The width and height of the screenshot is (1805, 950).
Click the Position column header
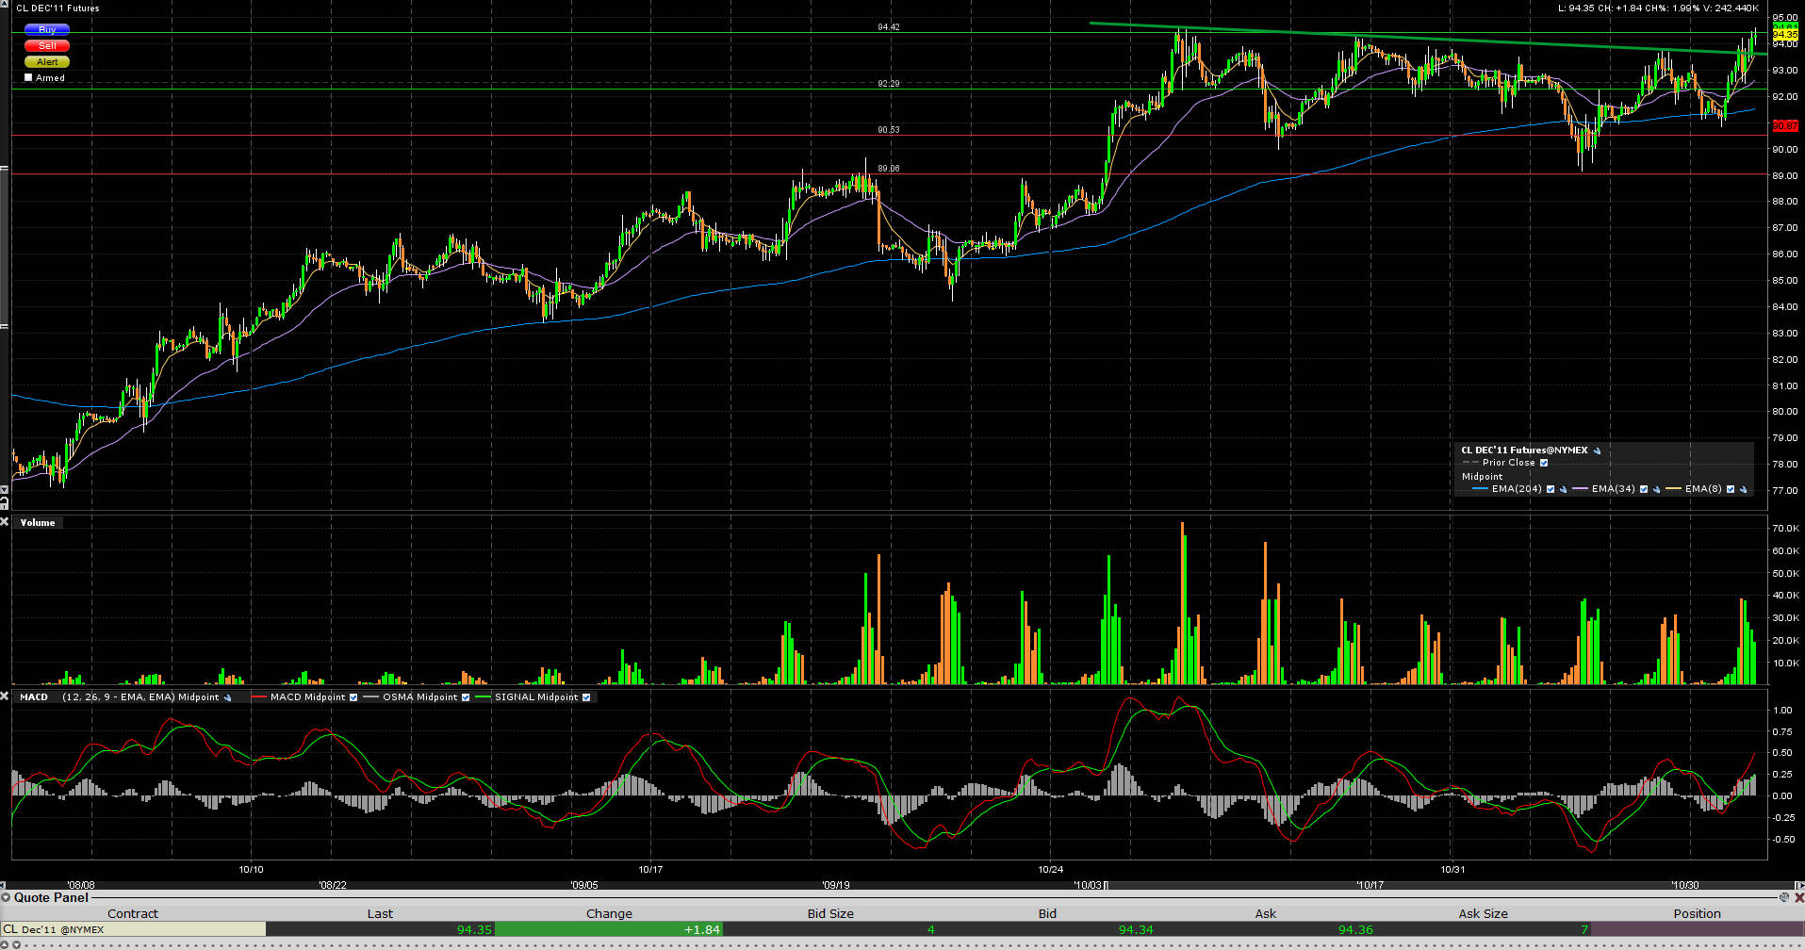(1698, 913)
